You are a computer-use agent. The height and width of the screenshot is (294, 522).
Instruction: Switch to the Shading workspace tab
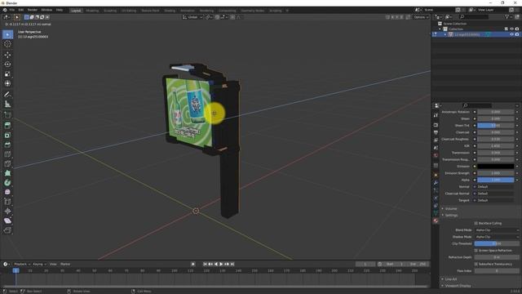pos(170,11)
